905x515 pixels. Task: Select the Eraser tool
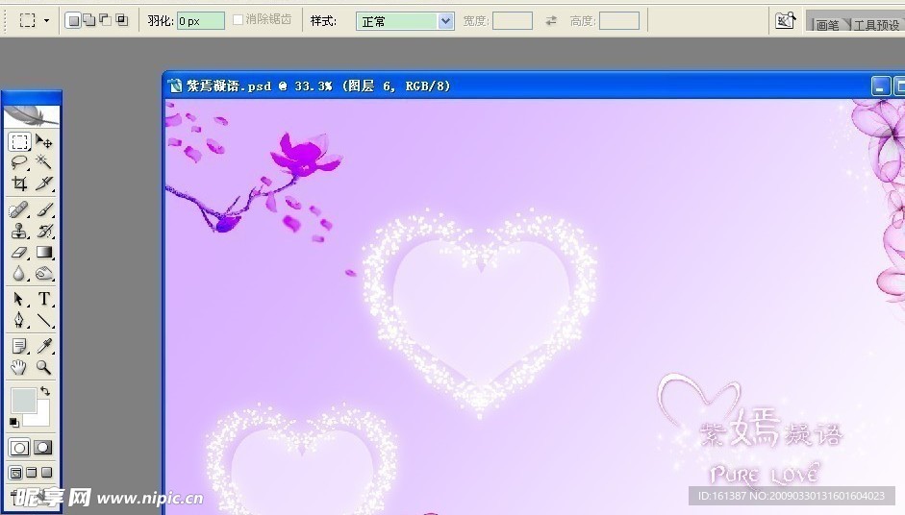pyautogui.click(x=19, y=252)
